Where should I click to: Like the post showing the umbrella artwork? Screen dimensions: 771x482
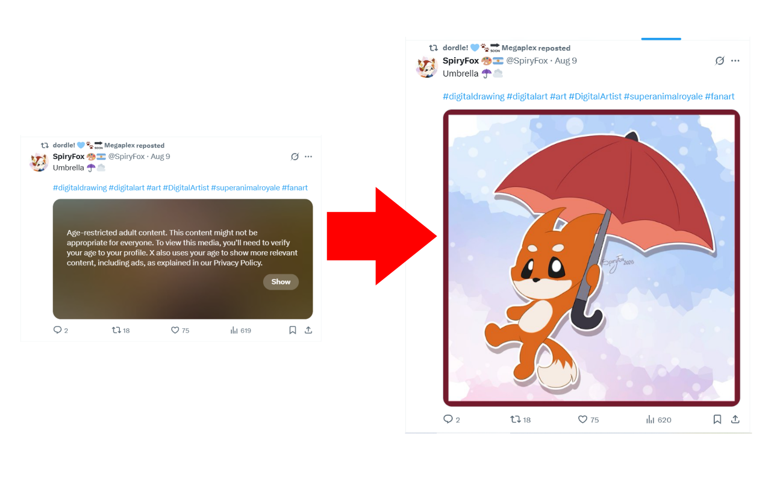tap(582, 419)
